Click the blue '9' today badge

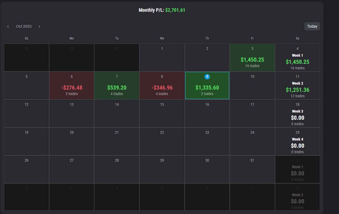[x=207, y=76]
